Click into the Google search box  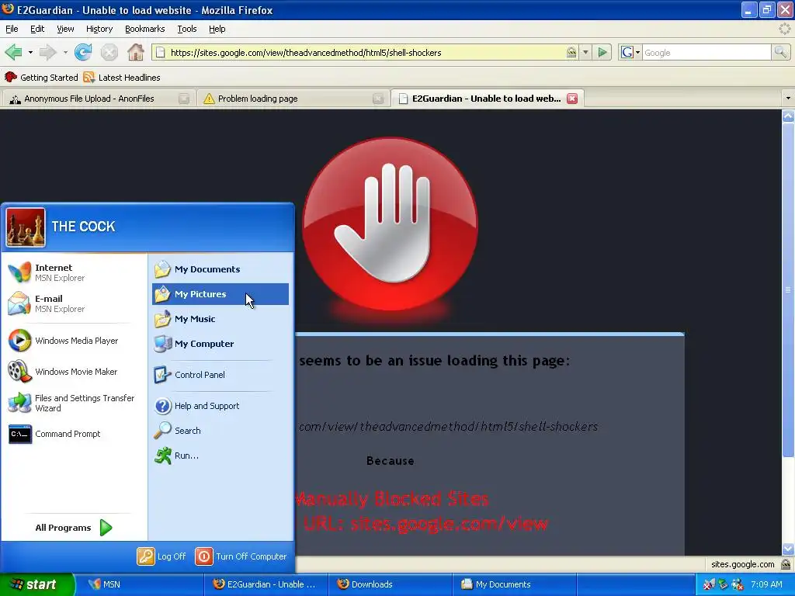[x=706, y=52]
